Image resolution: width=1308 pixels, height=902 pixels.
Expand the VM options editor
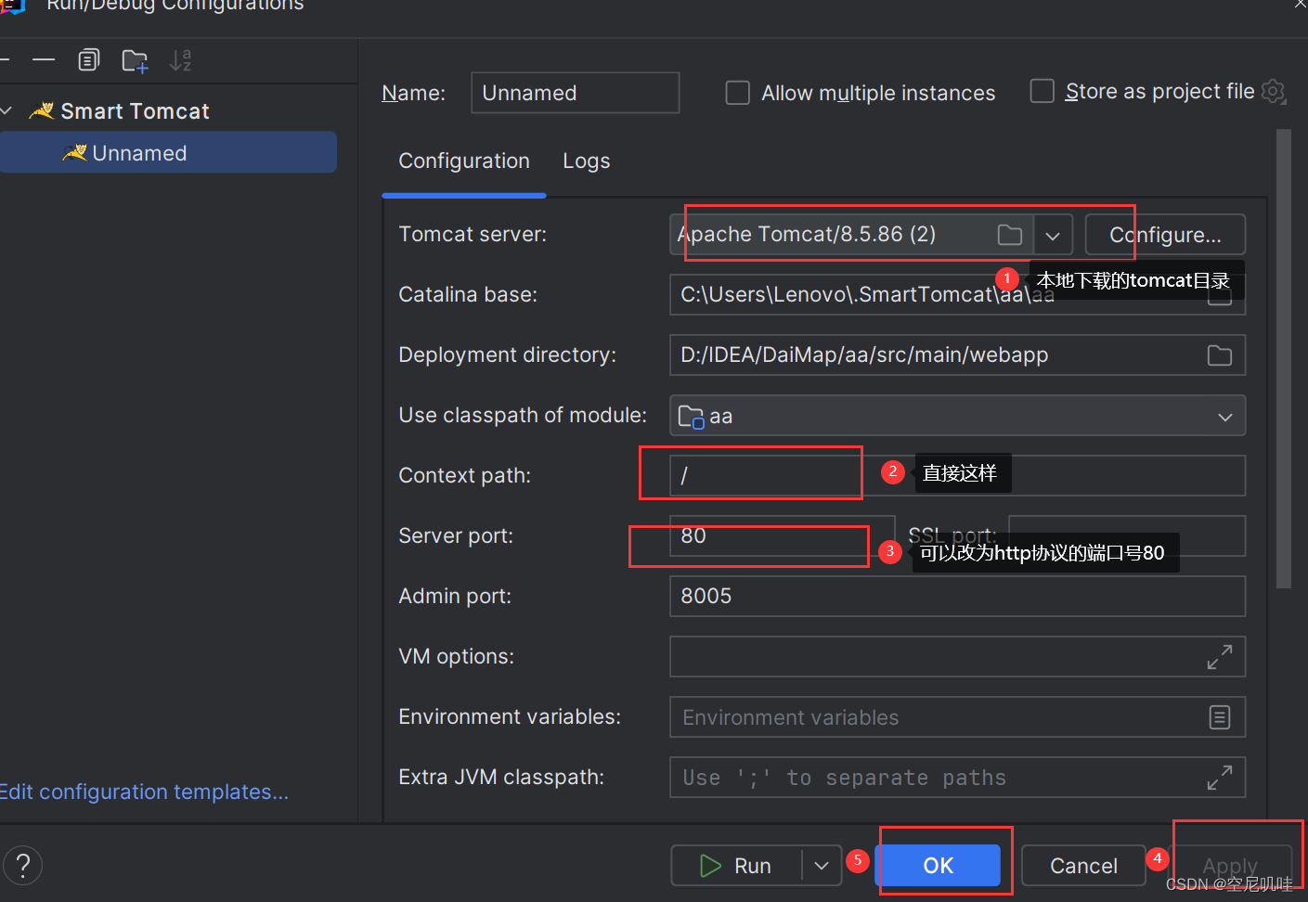[1219, 656]
